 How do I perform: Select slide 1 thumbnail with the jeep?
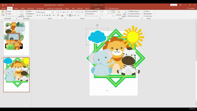point(16,38)
